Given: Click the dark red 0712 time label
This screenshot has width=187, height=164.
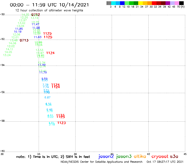Looking at the screenshot, I should click(36, 15).
